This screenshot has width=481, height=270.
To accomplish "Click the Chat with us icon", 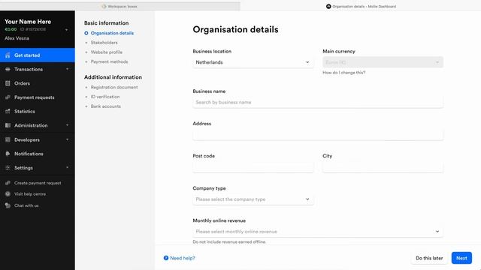I will pyautogui.click(x=8, y=205).
